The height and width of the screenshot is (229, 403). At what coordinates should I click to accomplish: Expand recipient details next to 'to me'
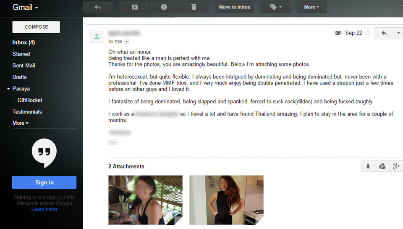126,42
